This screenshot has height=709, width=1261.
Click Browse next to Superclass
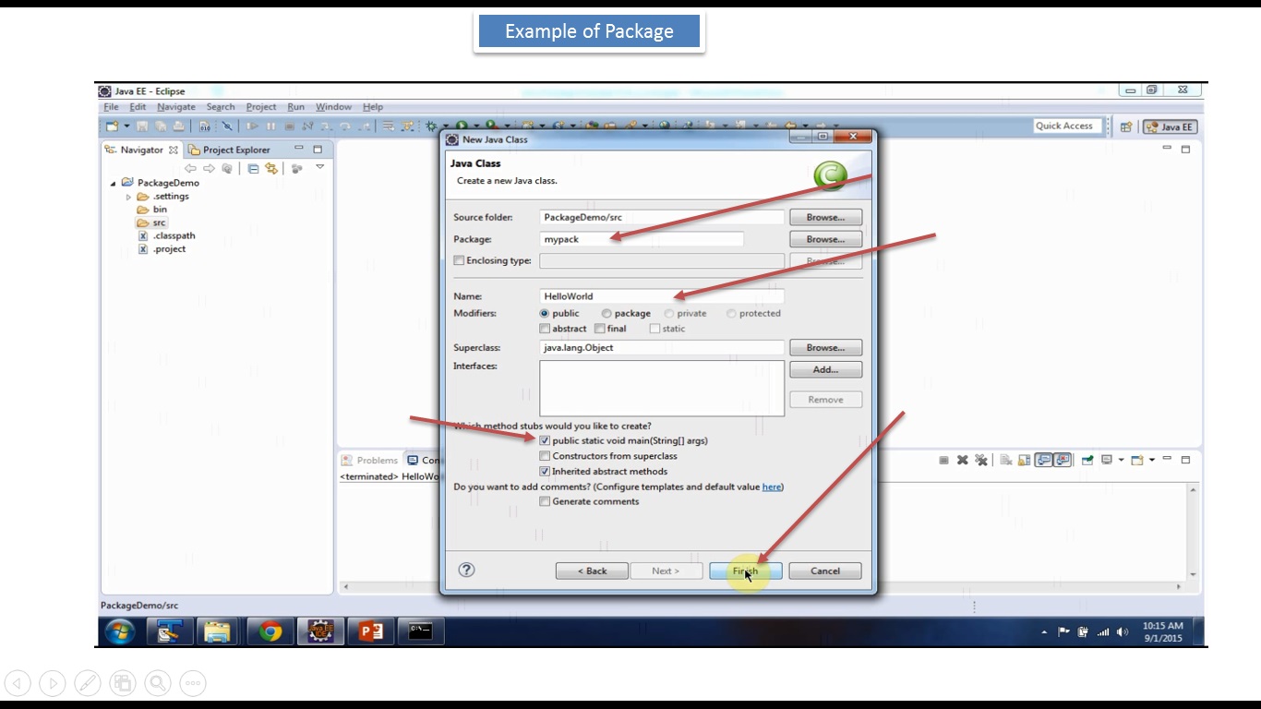point(825,348)
